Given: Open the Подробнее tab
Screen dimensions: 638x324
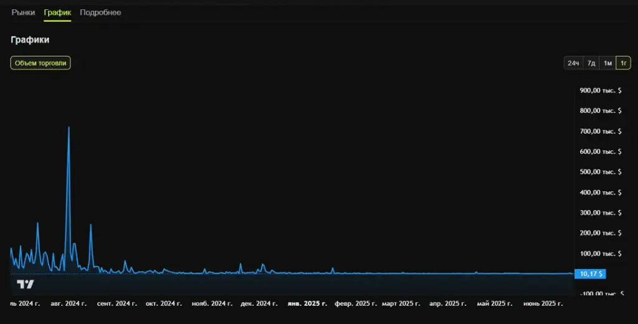Looking at the screenshot, I should point(100,12).
